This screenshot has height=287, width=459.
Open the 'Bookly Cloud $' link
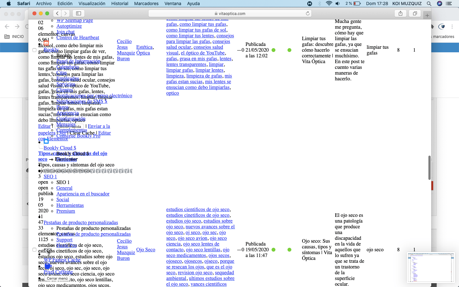(x=60, y=148)
